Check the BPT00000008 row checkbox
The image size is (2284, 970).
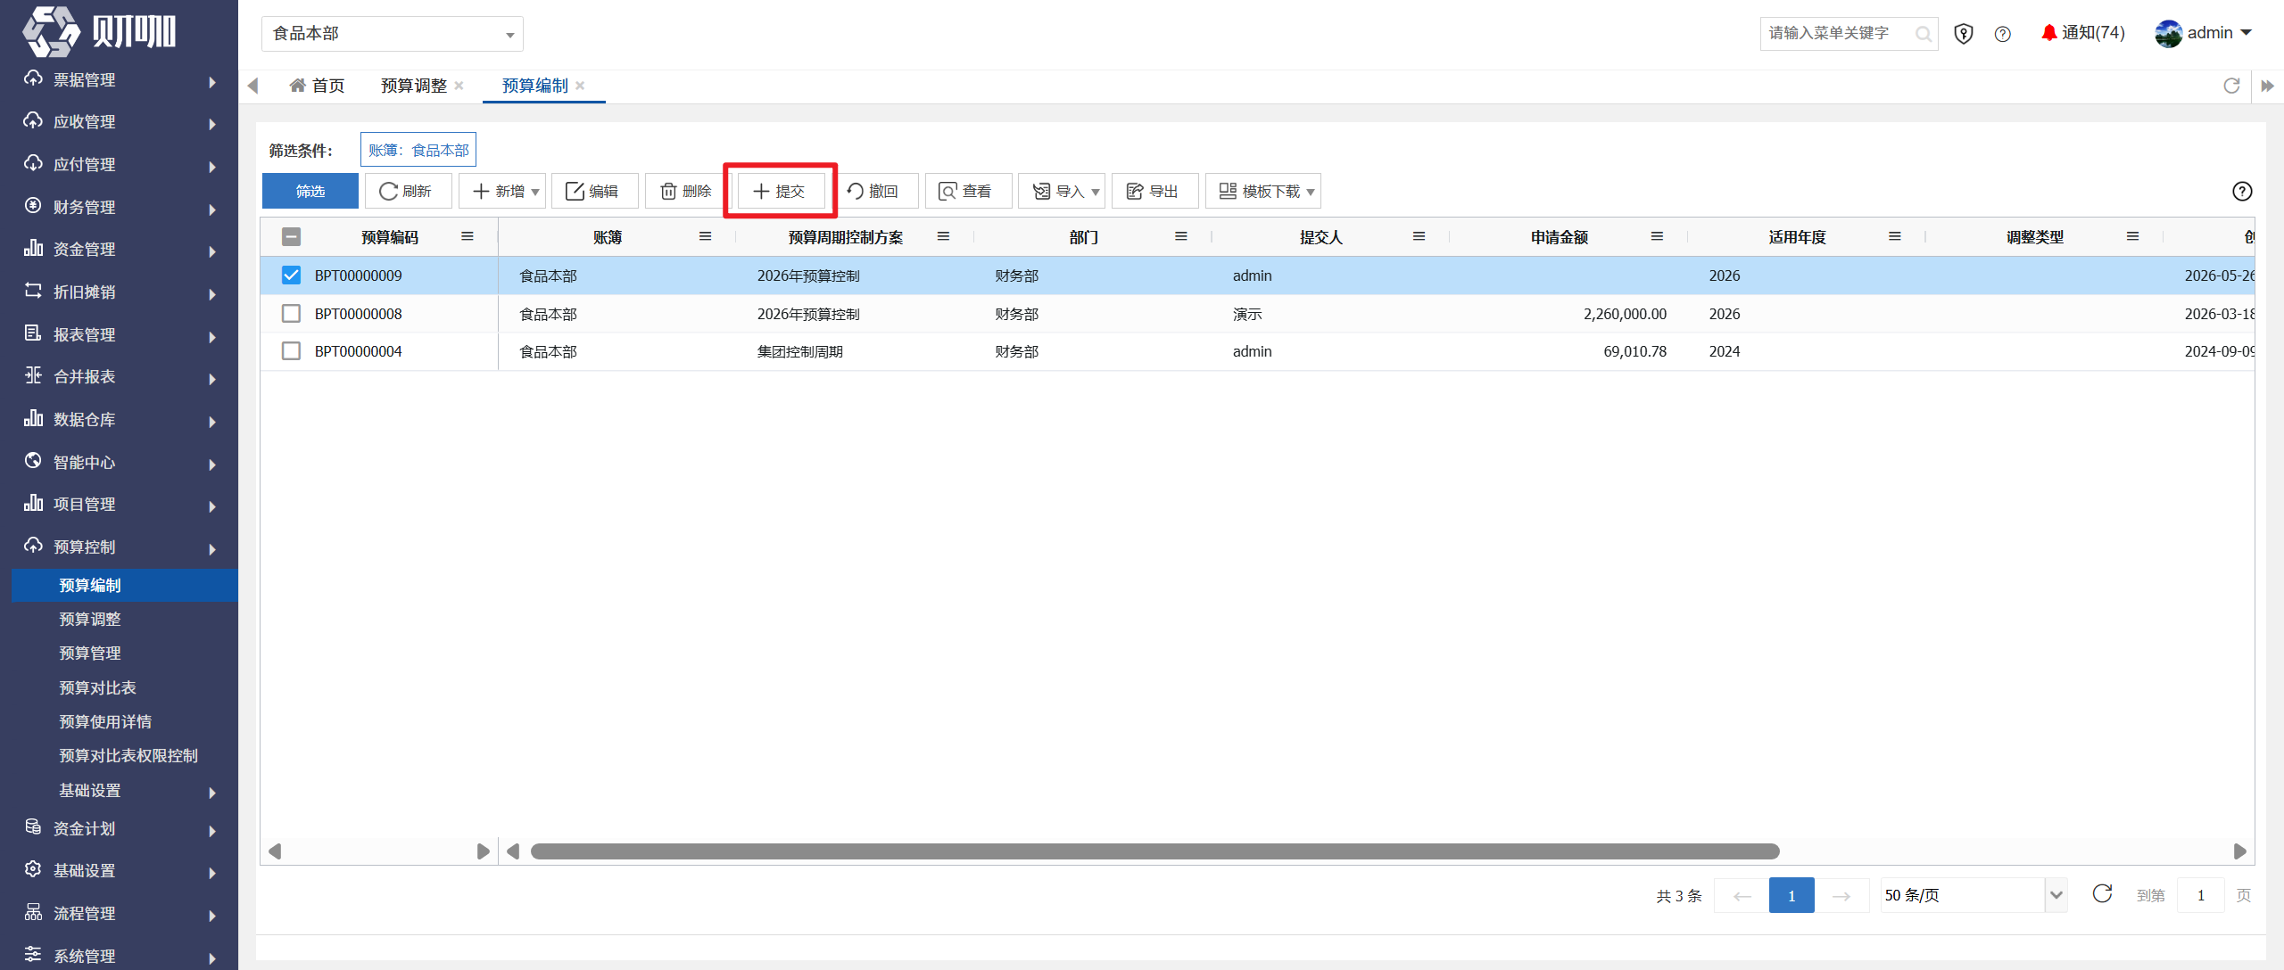coord(291,314)
